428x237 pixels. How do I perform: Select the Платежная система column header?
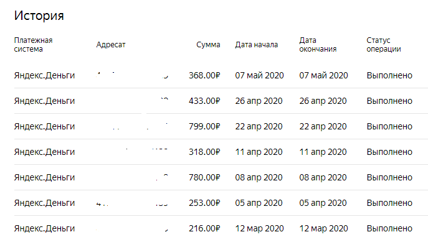pyautogui.click(x=33, y=45)
